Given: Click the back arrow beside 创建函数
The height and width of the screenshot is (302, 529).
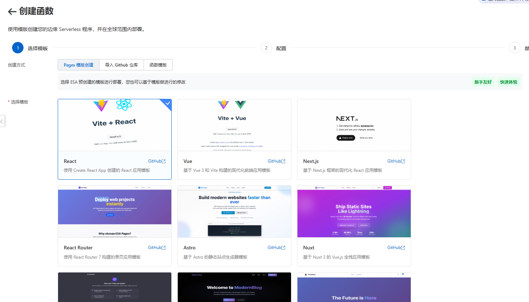Looking at the screenshot, I should pyautogui.click(x=12, y=12).
